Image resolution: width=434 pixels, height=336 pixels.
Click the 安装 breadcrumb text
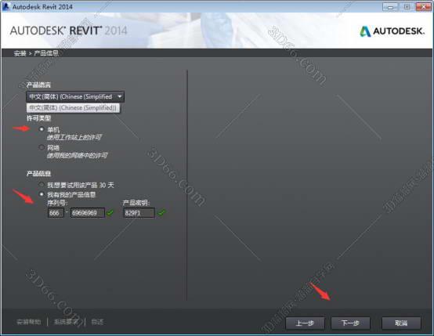coord(20,53)
